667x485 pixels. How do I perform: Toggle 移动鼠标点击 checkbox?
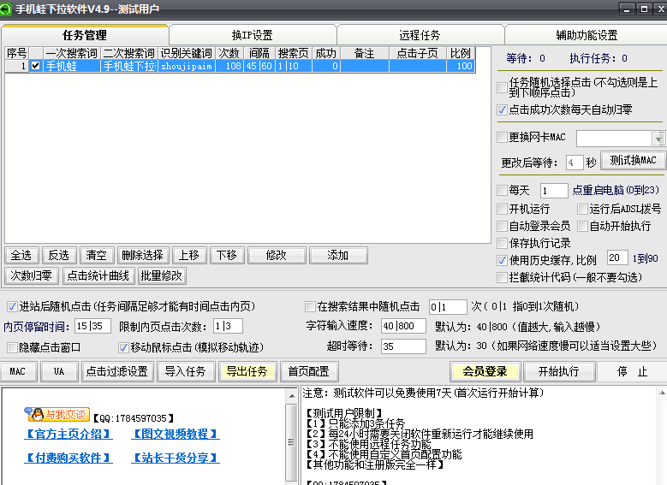(x=123, y=347)
